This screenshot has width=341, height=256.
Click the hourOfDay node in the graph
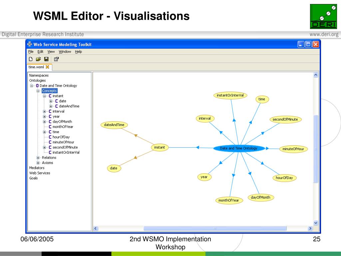click(284, 178)
